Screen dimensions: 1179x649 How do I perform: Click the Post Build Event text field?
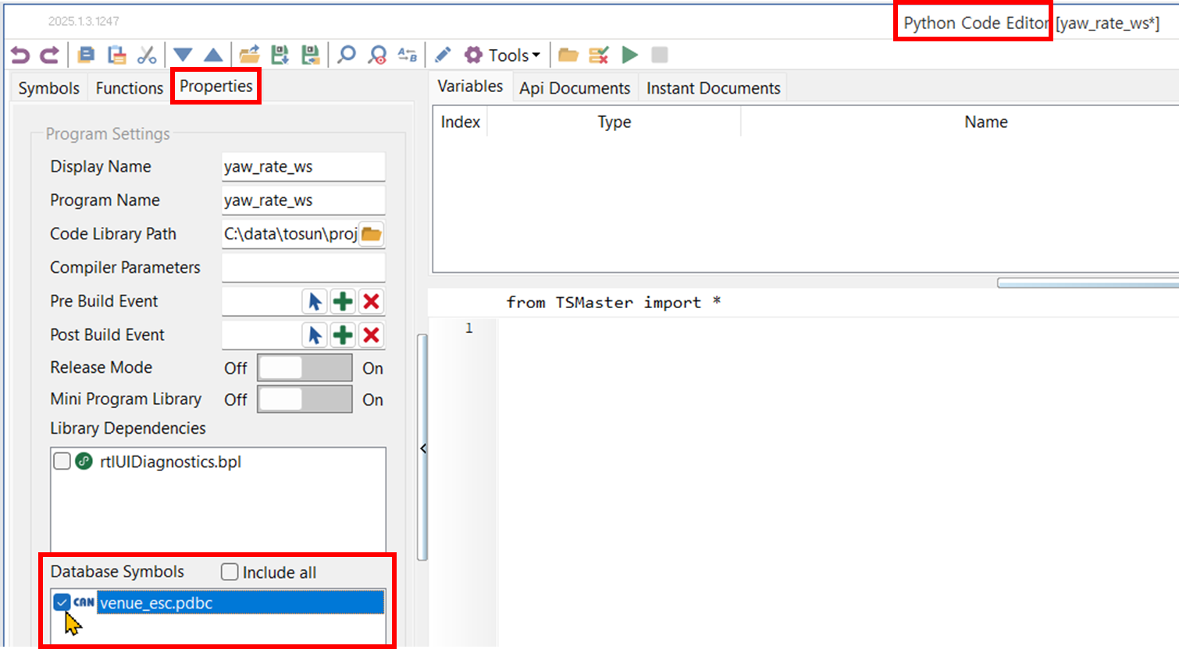261,335
